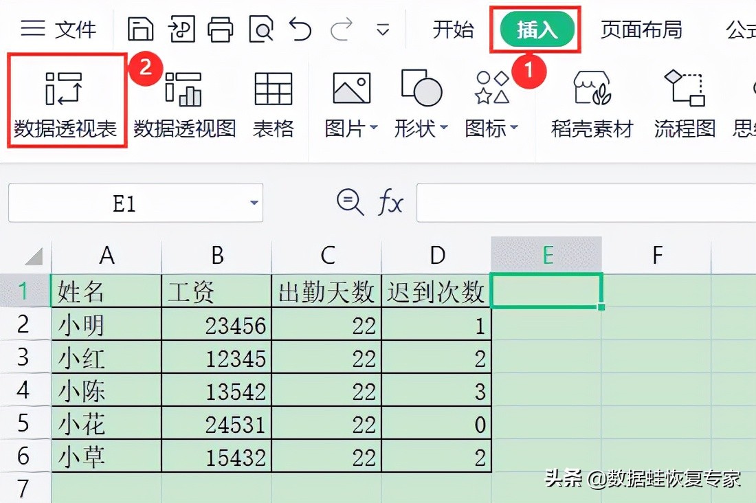
Task: Select row 3 header
Action: (x=25, y=357)
